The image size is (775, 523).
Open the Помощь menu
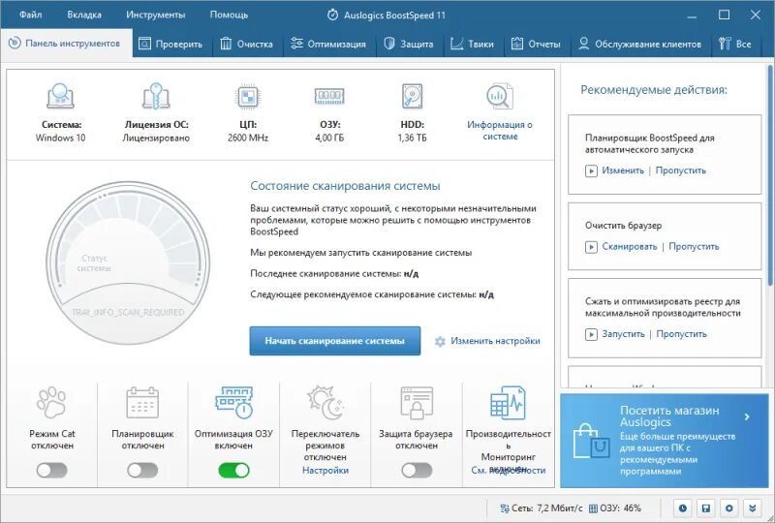click(x=229, y=15)
